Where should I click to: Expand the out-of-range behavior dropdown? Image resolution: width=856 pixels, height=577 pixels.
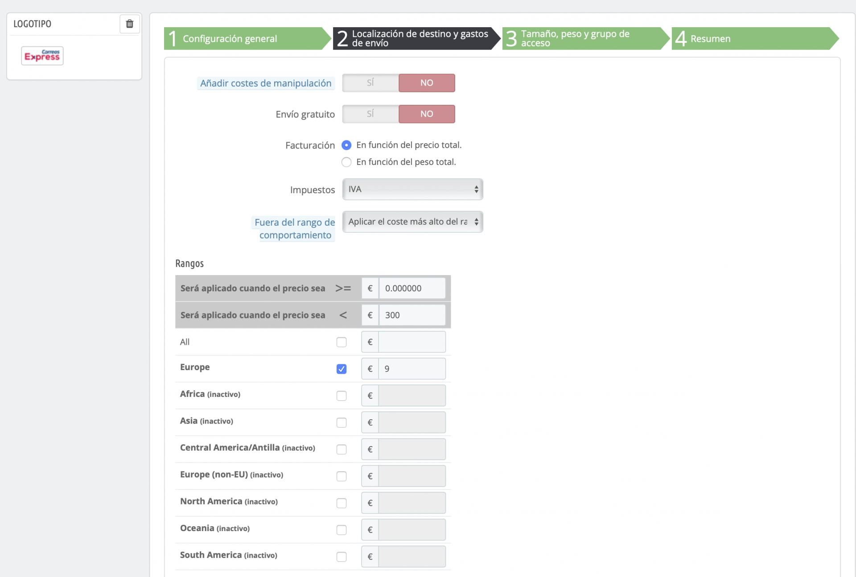[x=412, y=222]
